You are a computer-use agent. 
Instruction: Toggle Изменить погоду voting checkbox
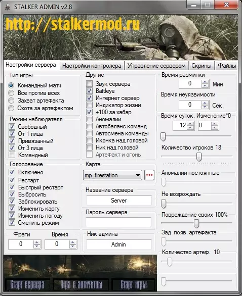[12, 216]
